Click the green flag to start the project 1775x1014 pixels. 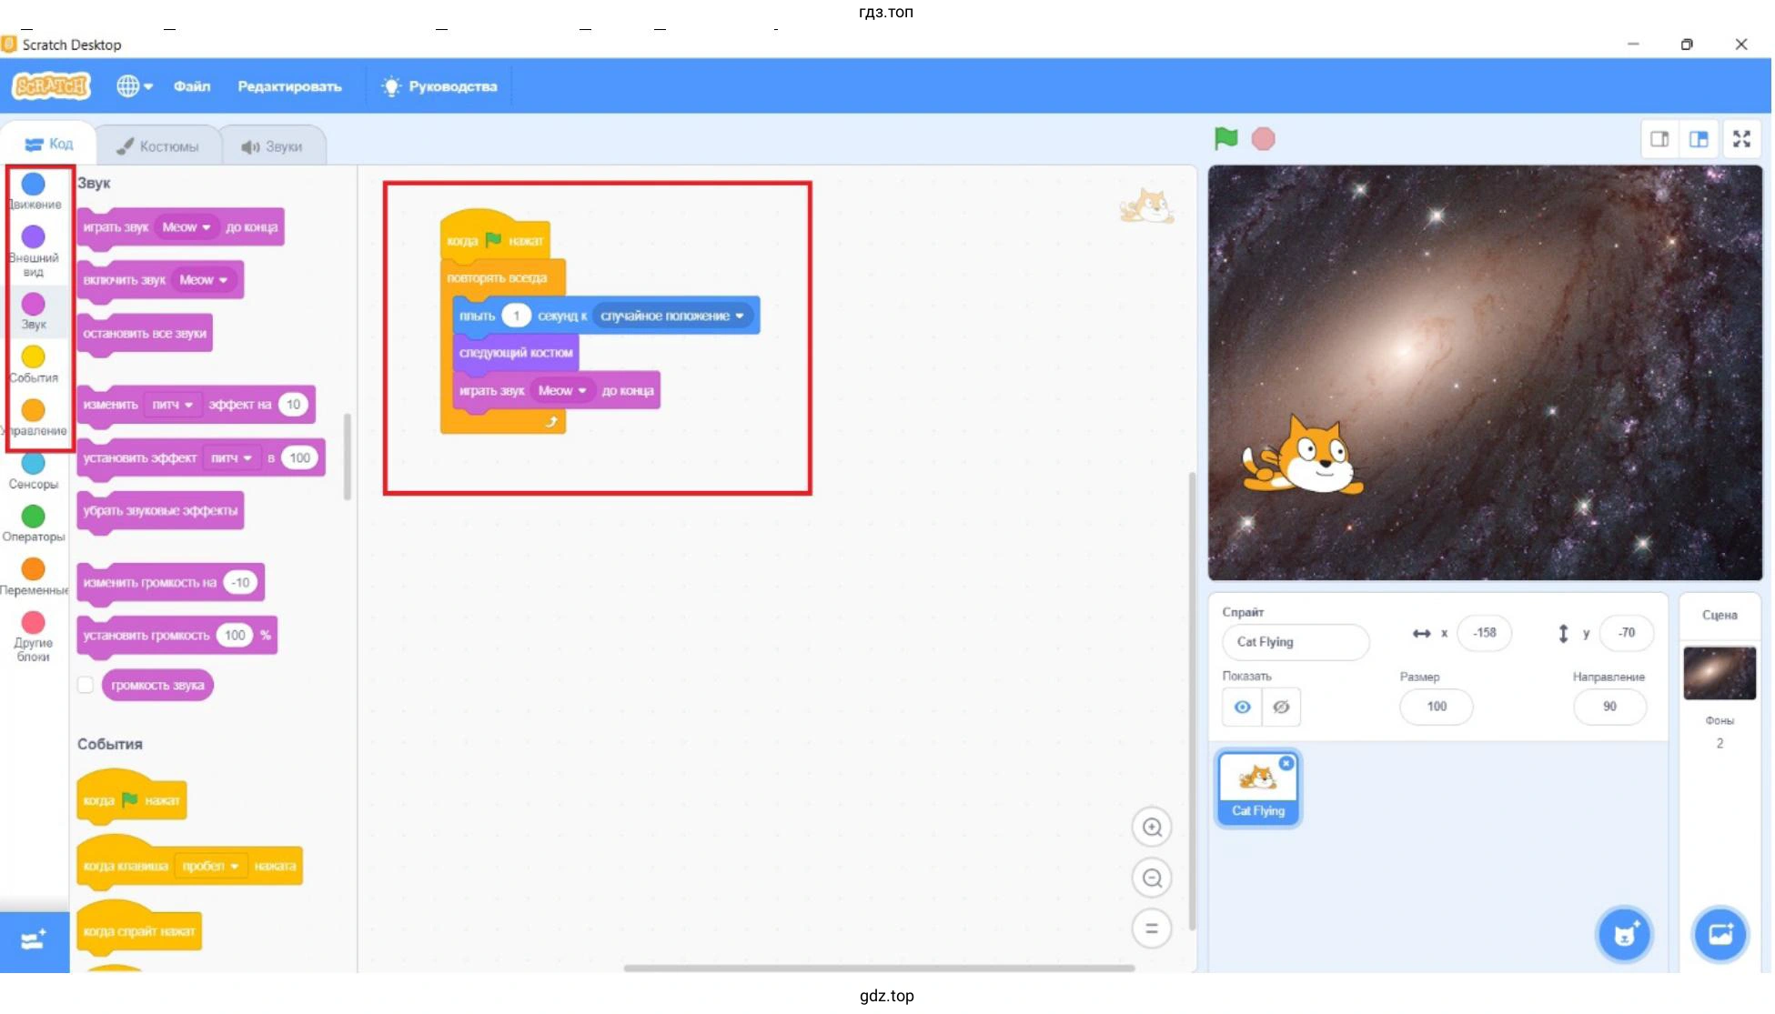(x=1227, y=138)
